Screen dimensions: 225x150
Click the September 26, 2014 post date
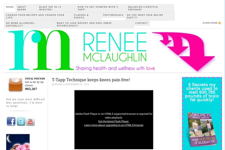(x=77, y=84)
